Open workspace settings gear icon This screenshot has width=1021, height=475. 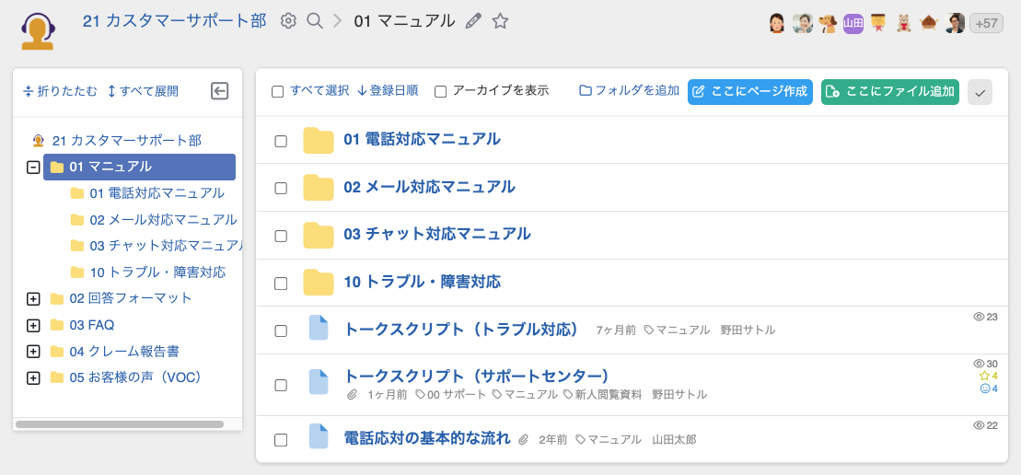[x=288, y=21]
